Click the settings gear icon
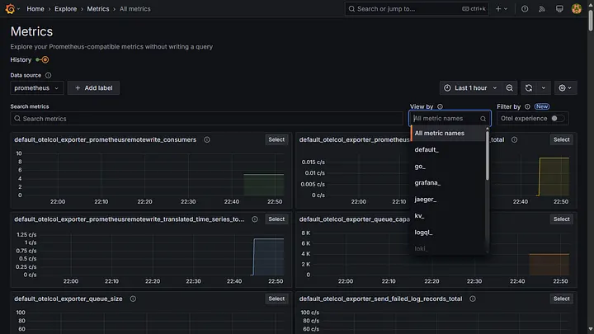594x334 pixels. click(562, 88)
